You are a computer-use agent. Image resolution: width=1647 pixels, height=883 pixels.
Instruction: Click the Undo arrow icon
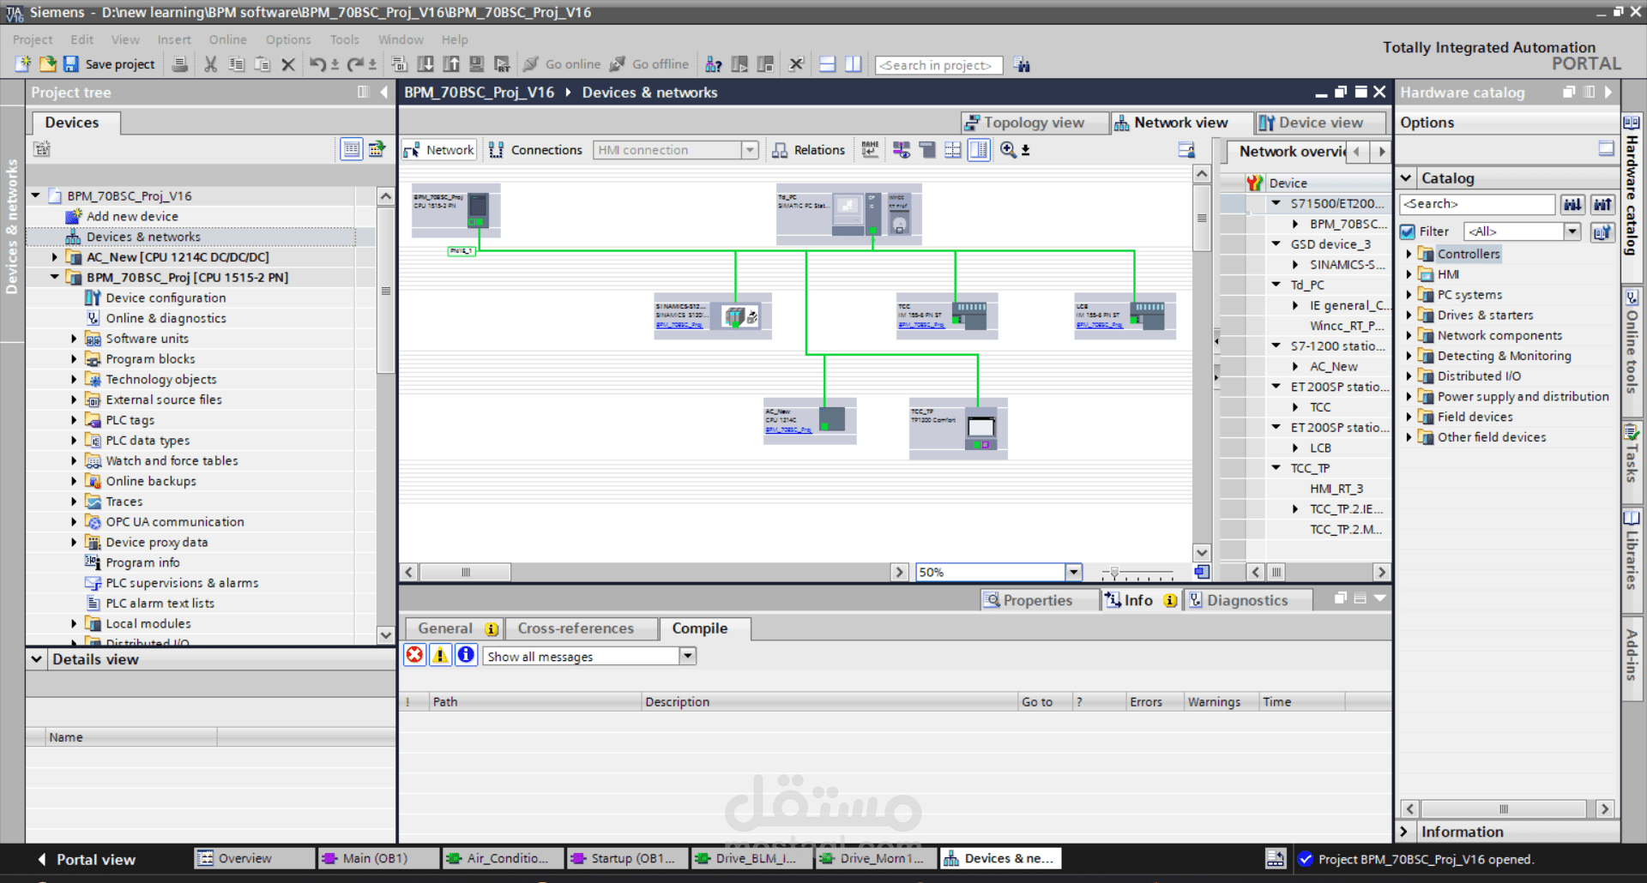[x=317, y=64]
